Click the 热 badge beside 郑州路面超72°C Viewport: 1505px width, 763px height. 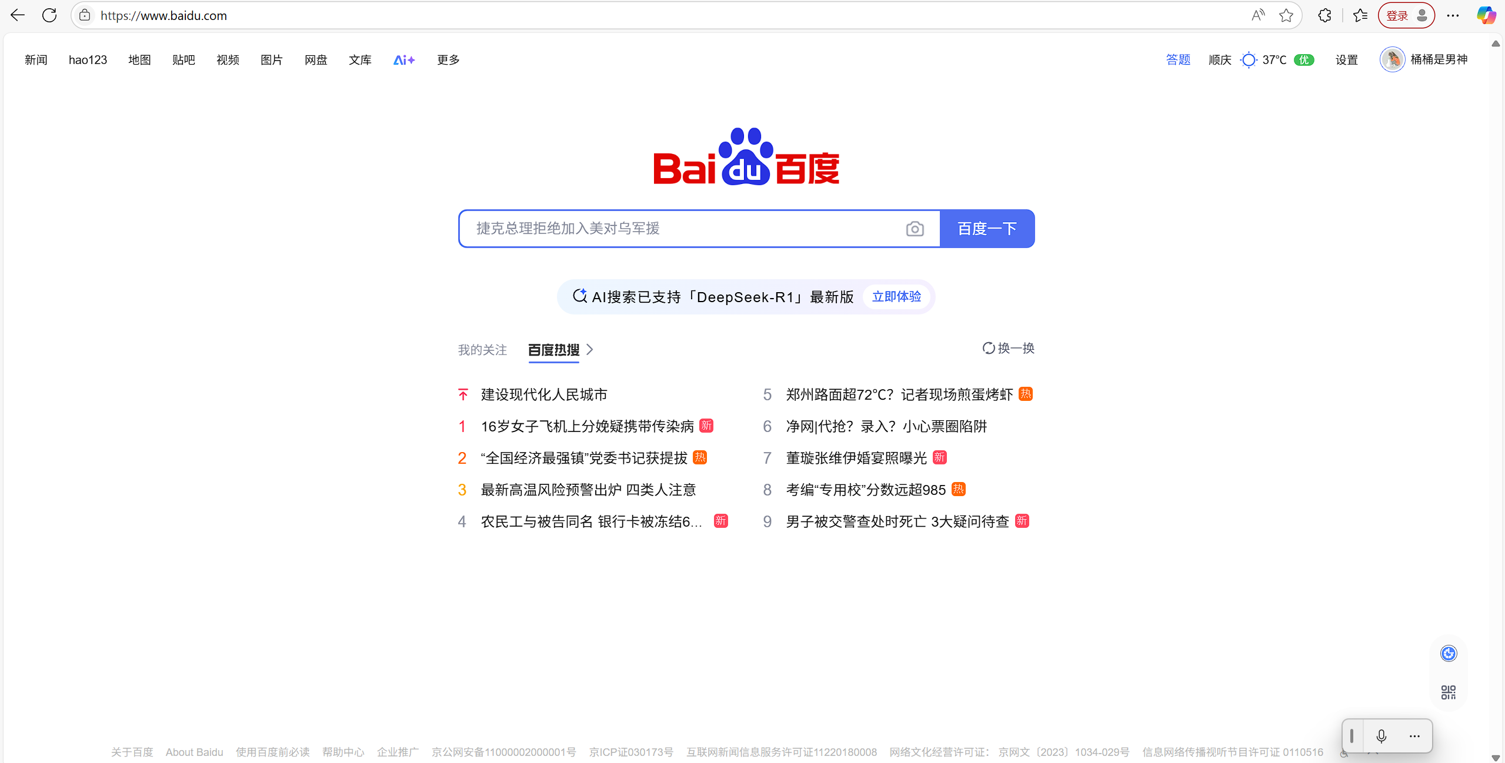[x=1026, y=394]
